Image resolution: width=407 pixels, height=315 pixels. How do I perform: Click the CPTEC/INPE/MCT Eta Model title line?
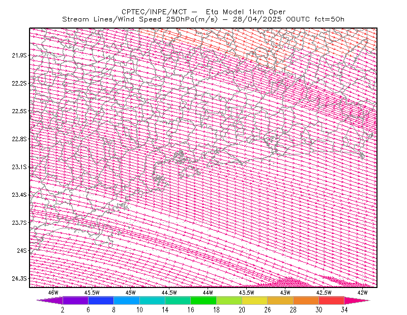203,12
